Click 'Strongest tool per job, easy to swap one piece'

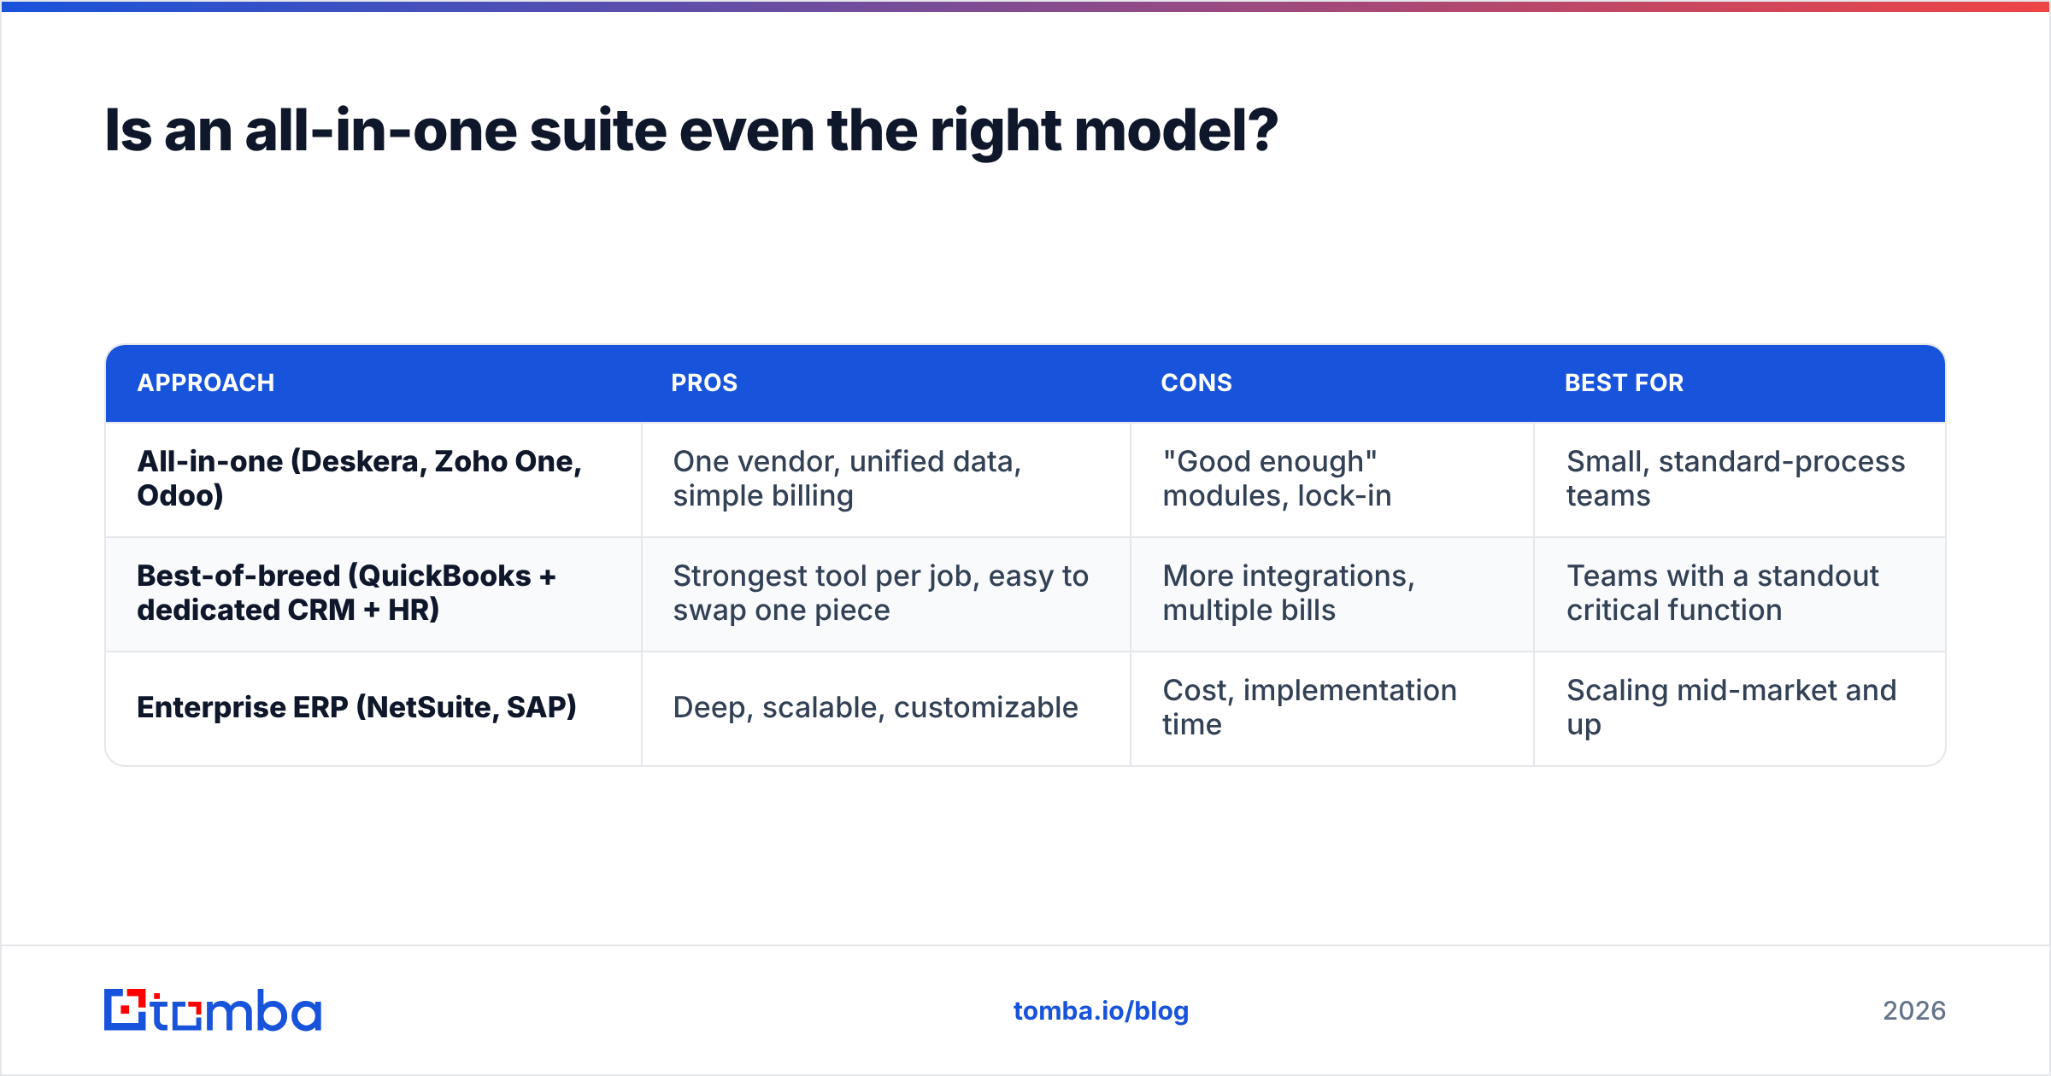pyautogui.click(x=886, y=594)
